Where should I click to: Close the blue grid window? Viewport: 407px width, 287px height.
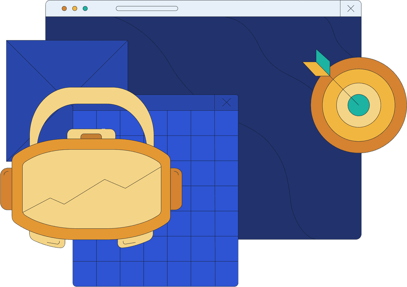[226, 103]
